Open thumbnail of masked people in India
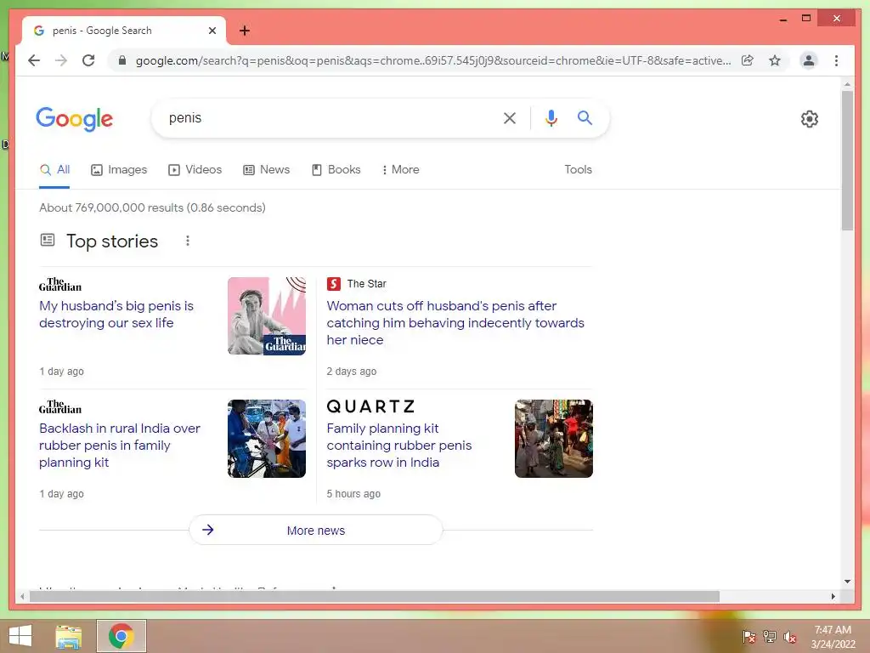Image resolution: width=870 pixels, height=653 pixels. tap(266, 439)
